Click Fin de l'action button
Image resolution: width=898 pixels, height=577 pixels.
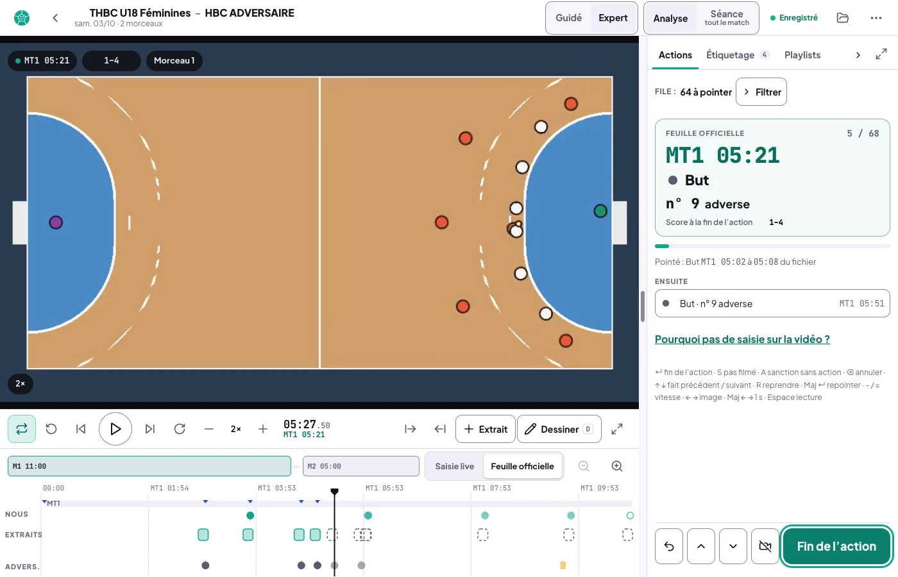tap(836, 546)
